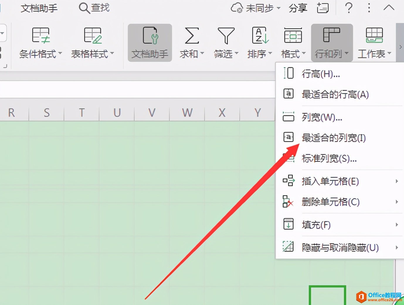This screenshot has width=404, height=305.
Task: Click the 填充 fill menu icon
Action: point(288,224)
